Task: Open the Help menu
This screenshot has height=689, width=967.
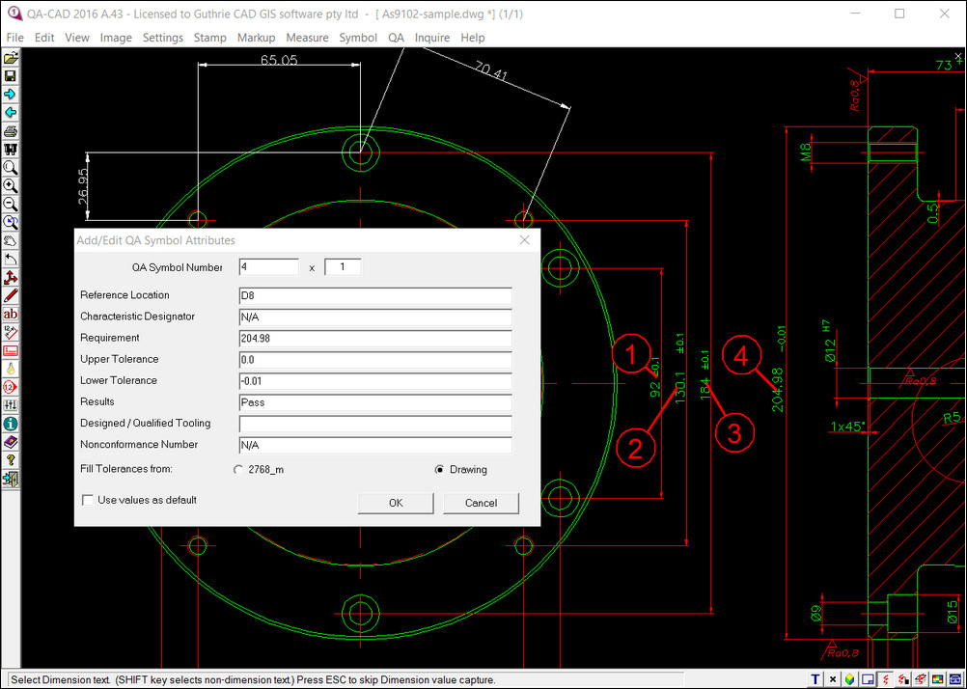Action: [x=472, y=38]
